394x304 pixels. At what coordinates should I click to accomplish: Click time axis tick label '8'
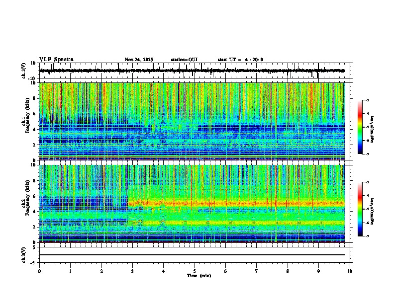pos(288,271)
